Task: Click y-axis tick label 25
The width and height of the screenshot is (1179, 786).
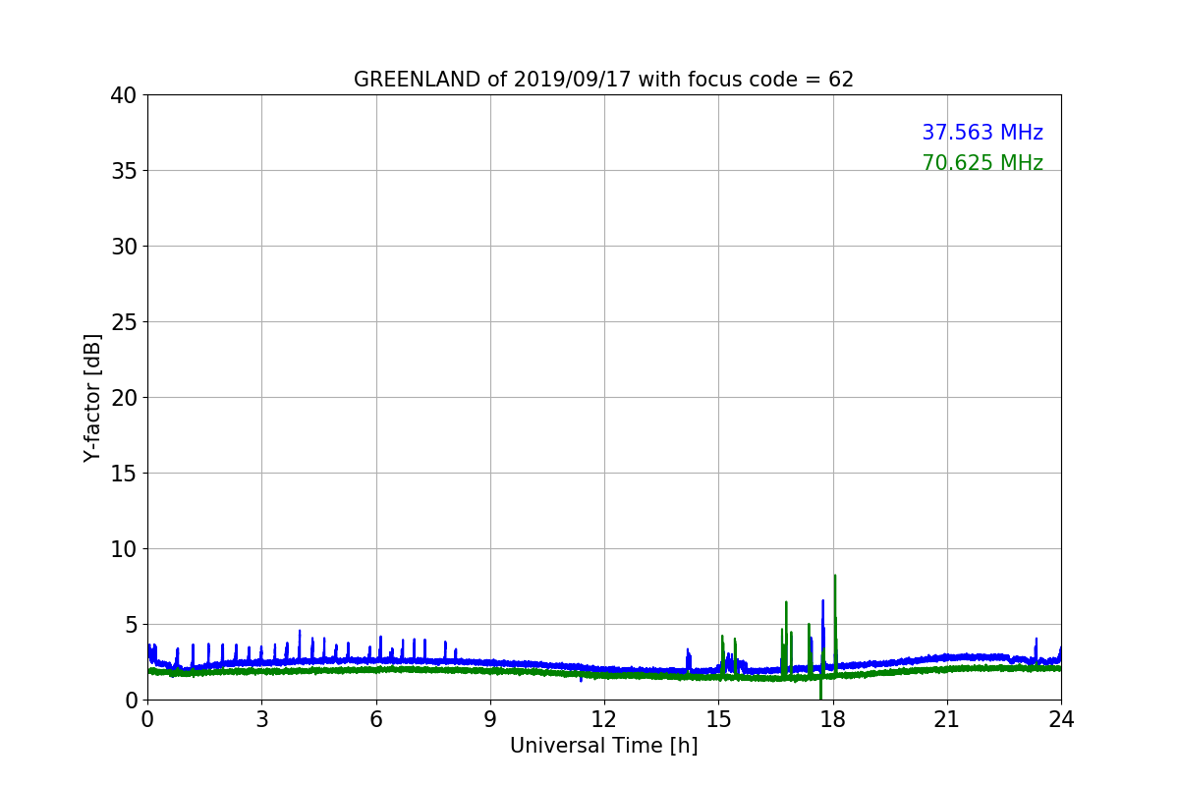Action: click(x=124, y=322)
